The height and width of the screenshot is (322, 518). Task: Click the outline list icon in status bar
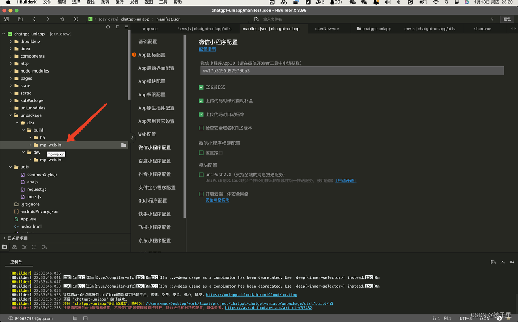pyautogui.click(x=75, y=318)
